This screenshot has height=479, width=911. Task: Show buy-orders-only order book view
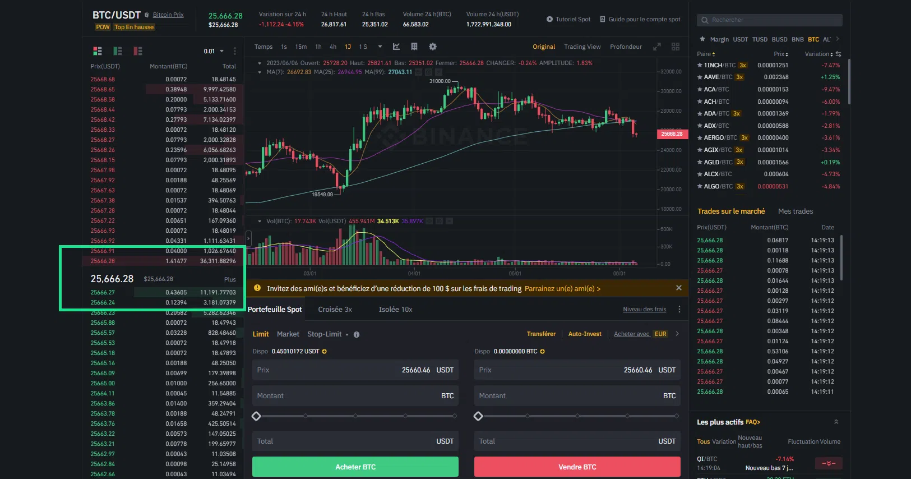click(x=118, y=51)
